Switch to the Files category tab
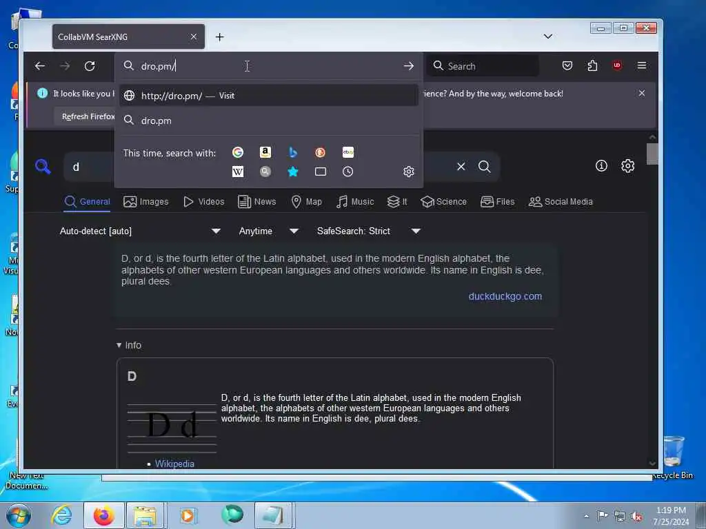The height and width of the screenshot is (529, 706). point(497,202)
